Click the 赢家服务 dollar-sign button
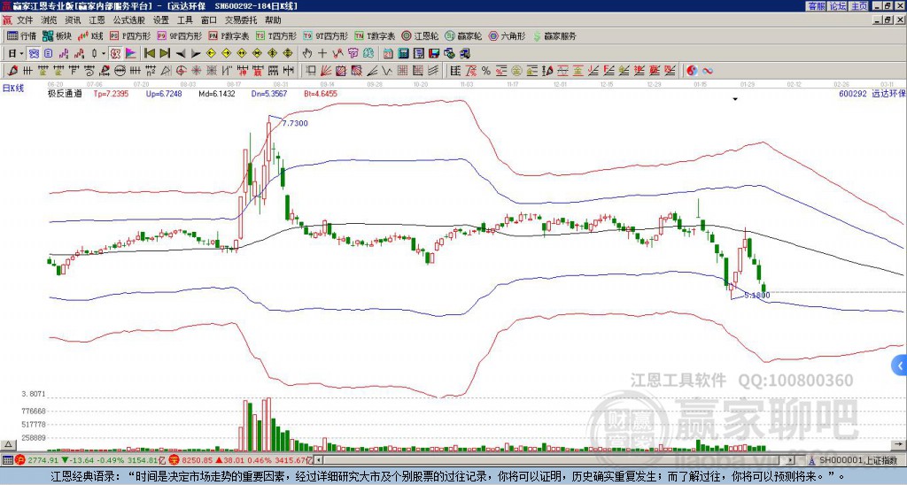The width and height of the screenshot is (907, 485). tap(554, 35)
